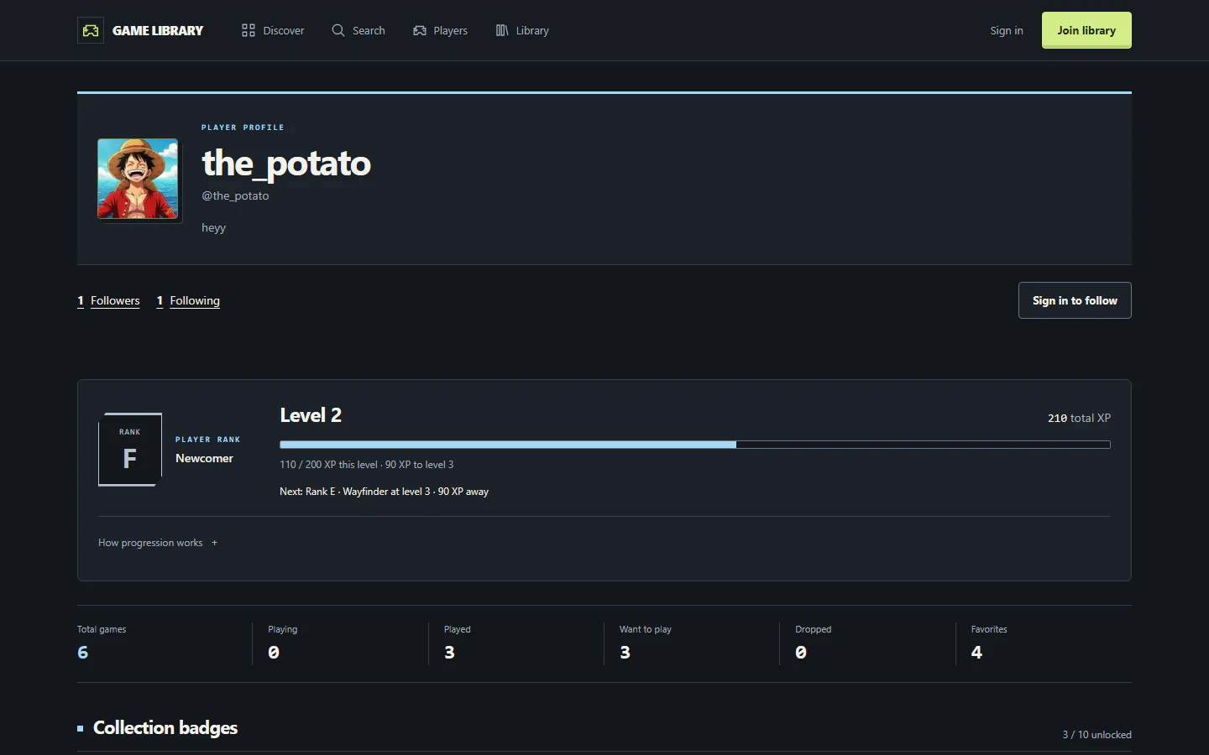Click the Newcomer rank label
The height and width of the screenshot is (755, 1209).
204,458
